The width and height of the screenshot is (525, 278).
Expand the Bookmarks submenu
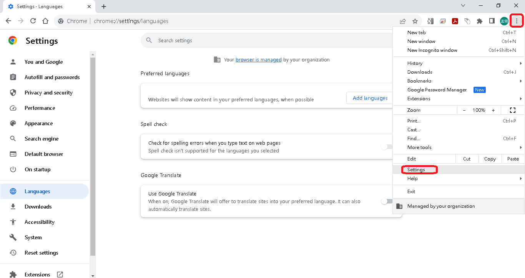point(459,81)
